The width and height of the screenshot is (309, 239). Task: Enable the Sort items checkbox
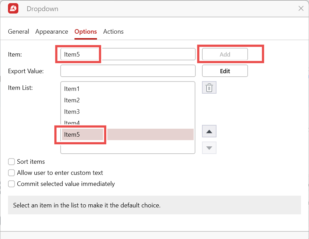tap(11, 162)
